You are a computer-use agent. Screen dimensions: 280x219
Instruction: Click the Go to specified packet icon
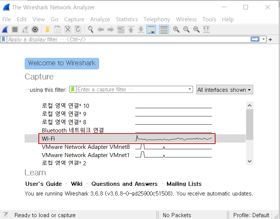pyautogui.click(x=121, y=29)
